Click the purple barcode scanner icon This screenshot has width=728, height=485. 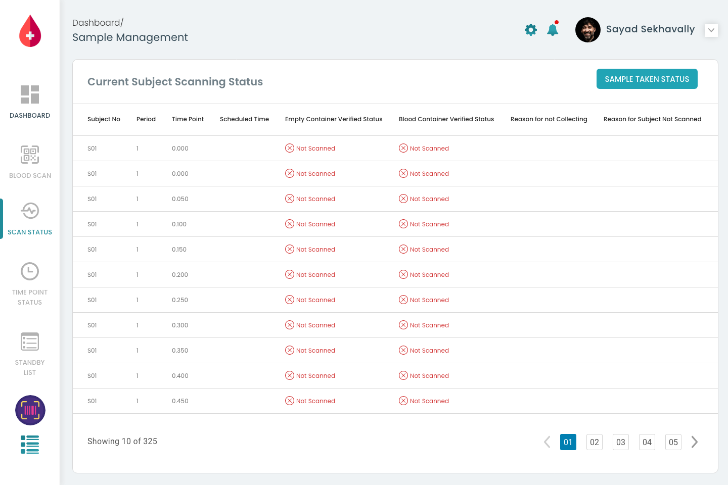click(x=30, y=410)
